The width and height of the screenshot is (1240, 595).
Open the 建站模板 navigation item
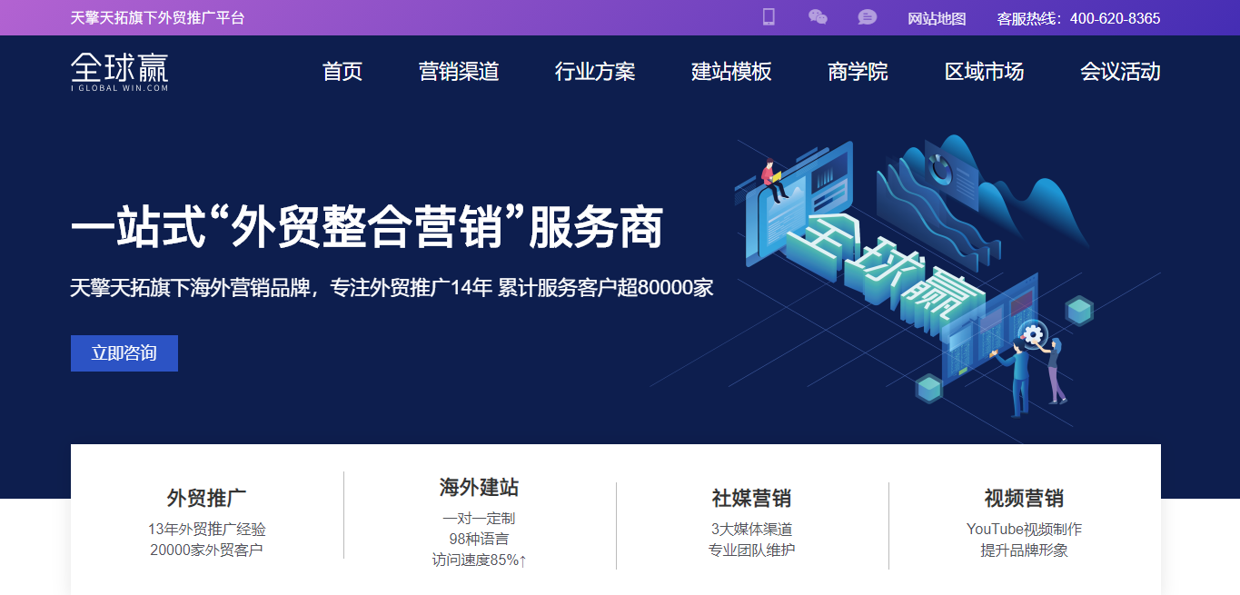pyautogui.click(x=731, y=72)
